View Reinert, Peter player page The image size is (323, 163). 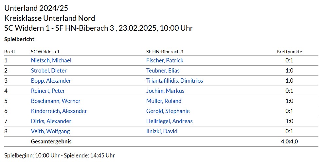coord(48,91)
